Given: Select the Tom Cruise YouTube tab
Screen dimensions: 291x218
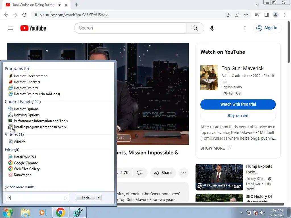Looking at the screenshot, I should 34,5.
